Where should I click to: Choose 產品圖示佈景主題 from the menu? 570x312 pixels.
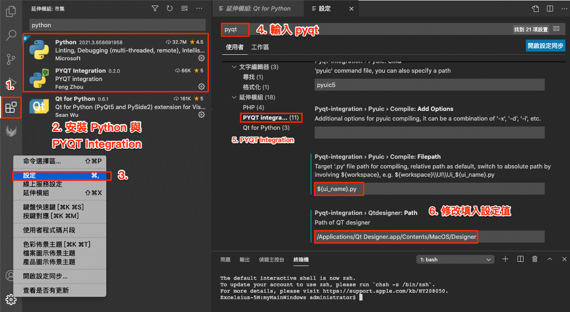pyautogui.click(x=60, y=262)
